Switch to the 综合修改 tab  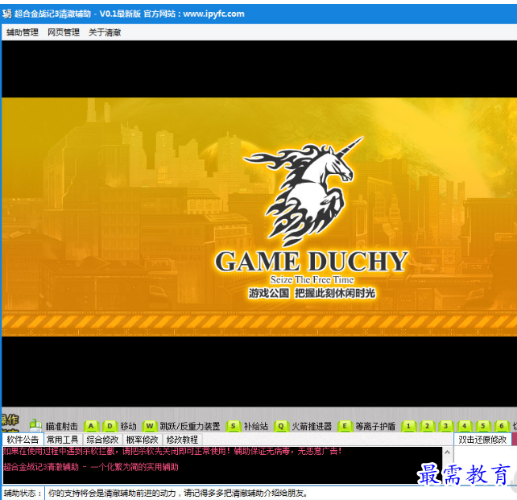click(102, 440)
